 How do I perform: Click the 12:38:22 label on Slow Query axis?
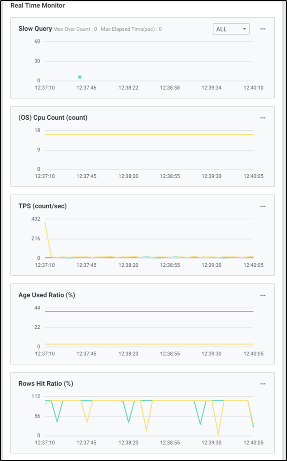[x=128, y=88]
